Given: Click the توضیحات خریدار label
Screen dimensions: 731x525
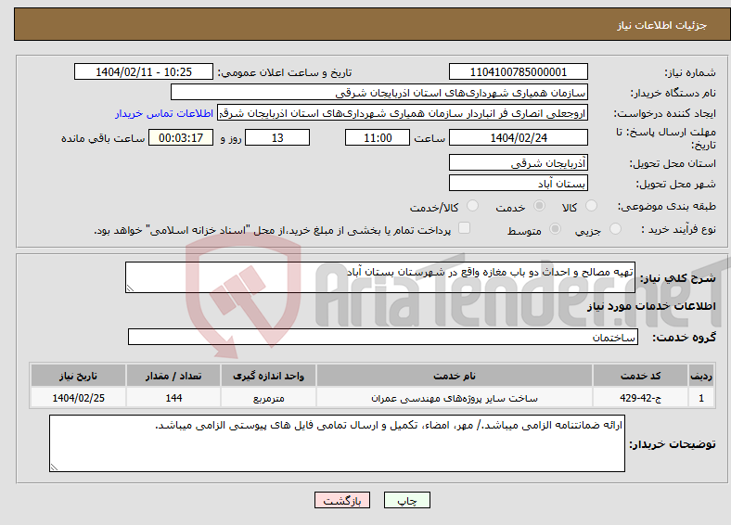Looking at the screenshot, I should tap(673, 444).
